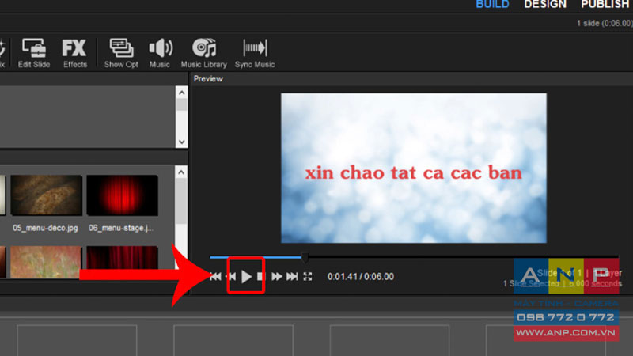Image resolution: width=633 pixels, height=356 pixels.
Task: Select the 05_menu-deco.jpg thumbnail
Action: [47, 195]
